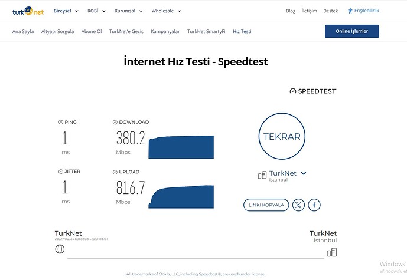Click the download speed graph

point(181,147)
